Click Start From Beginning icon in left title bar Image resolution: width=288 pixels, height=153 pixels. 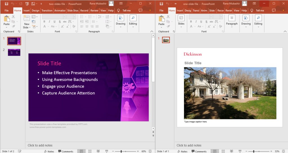pos(27,4)
